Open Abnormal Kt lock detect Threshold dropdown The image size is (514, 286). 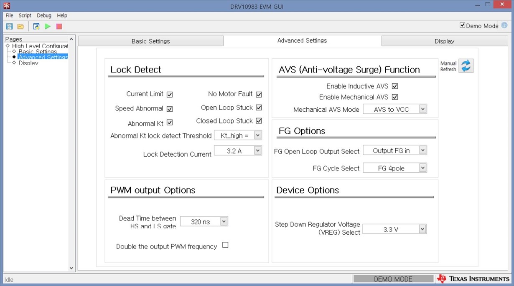pos(238,135)
